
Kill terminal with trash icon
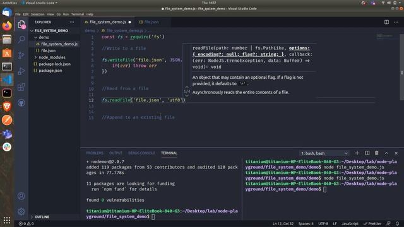click(377, 153)
